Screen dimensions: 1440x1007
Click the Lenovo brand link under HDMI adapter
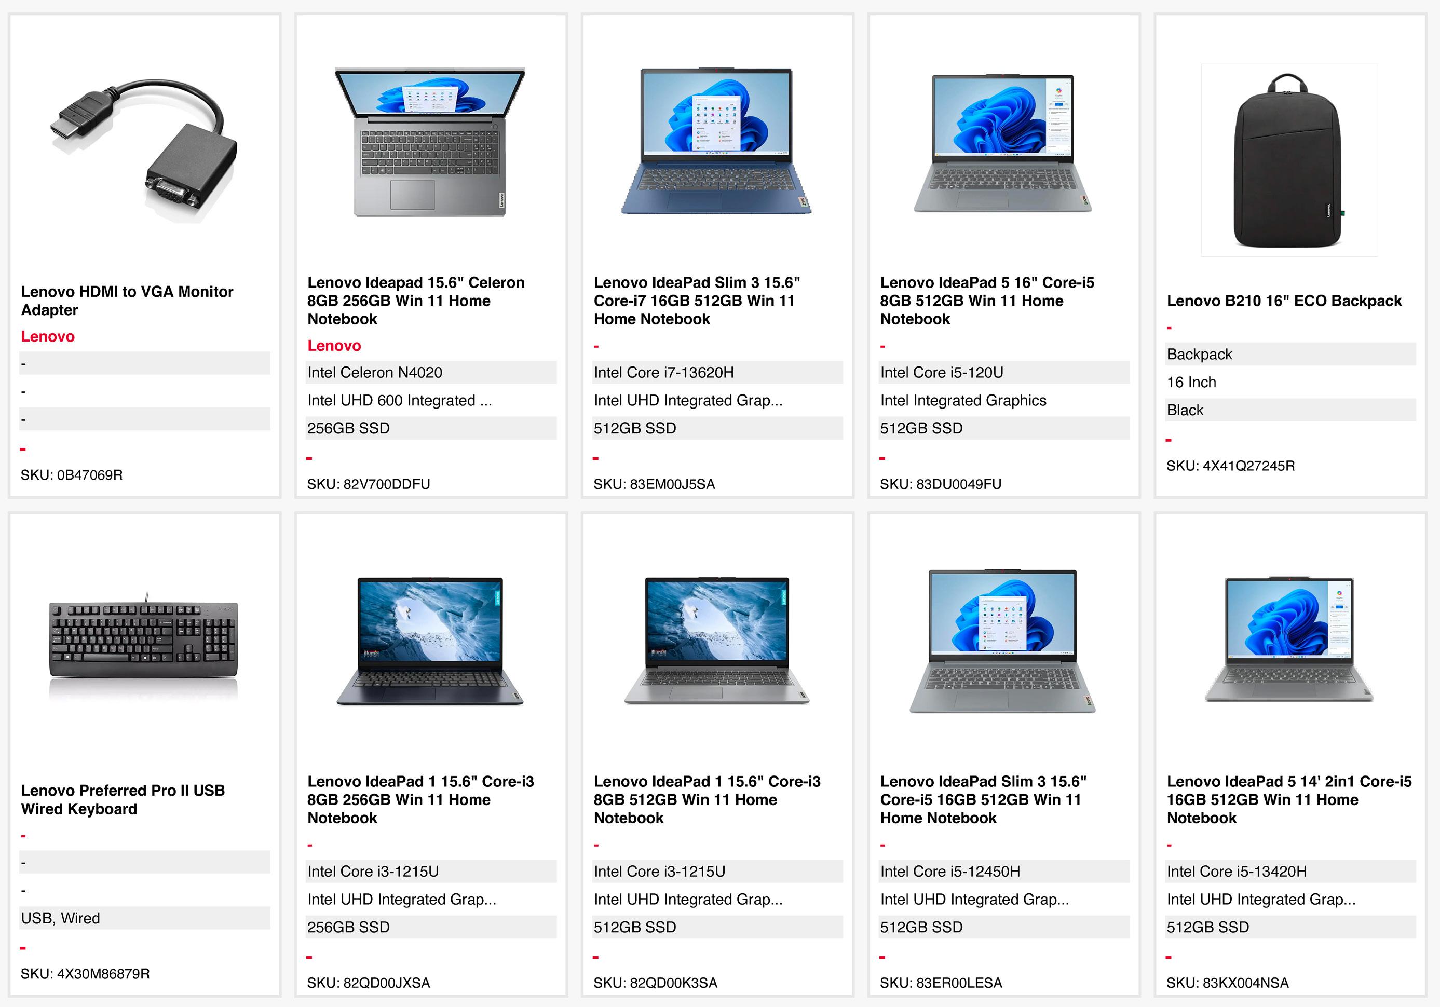tap(48, 337)
